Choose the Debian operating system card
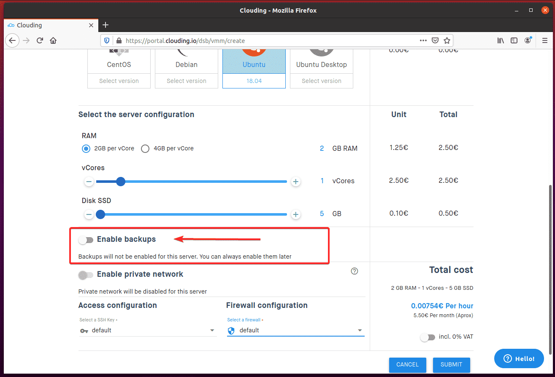The height and width of the screenshot is (377, 555). point(187,61)
